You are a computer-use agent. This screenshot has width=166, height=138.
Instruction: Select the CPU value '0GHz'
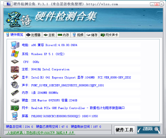tap(36, 62)
